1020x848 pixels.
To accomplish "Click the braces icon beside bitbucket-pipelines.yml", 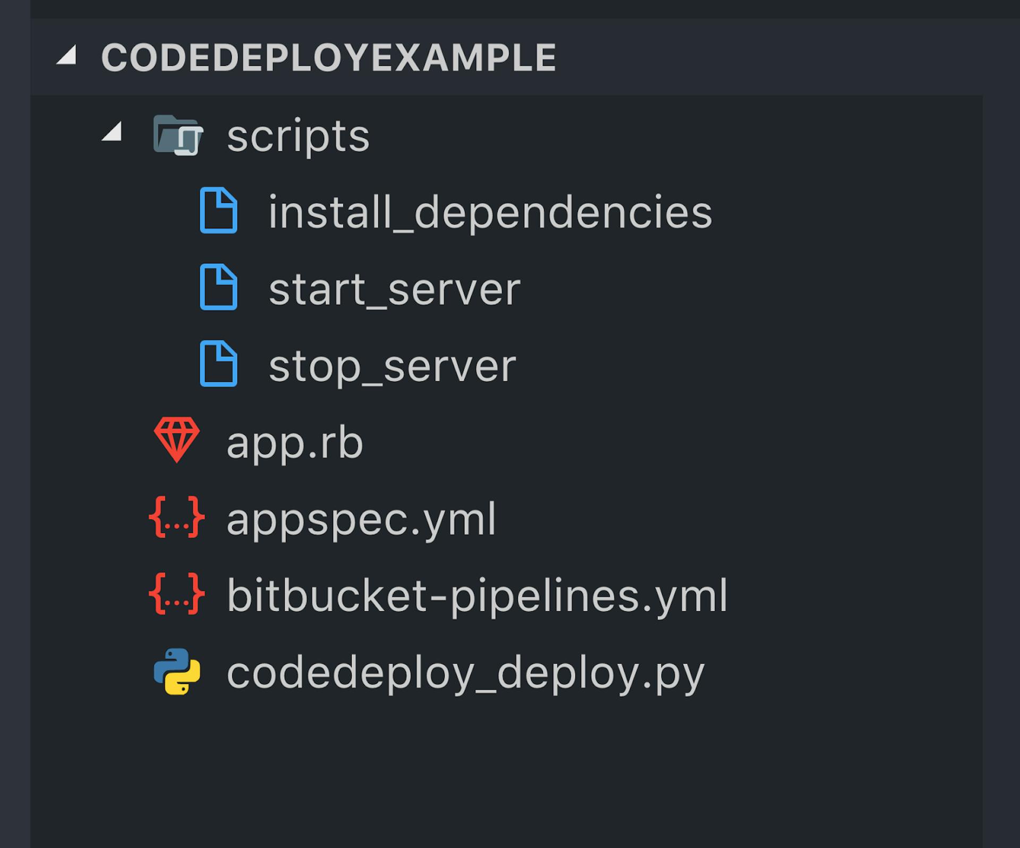I will coord(177,594).
